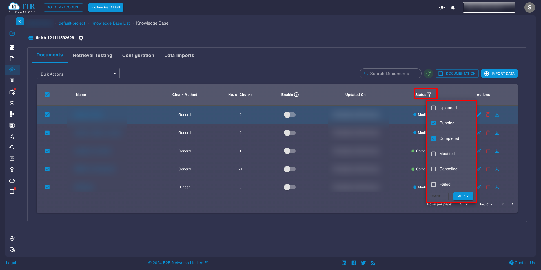Viewport: 541px width, 270px height.
Task: Enable the toggle for the 71-chunk document
Action: pyautogui.click(x=290, y=169)
